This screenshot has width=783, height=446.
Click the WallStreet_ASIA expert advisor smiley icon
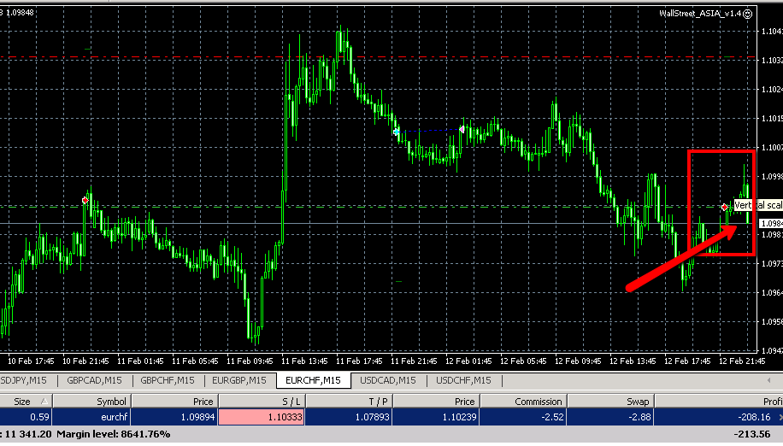click(748, 14)
